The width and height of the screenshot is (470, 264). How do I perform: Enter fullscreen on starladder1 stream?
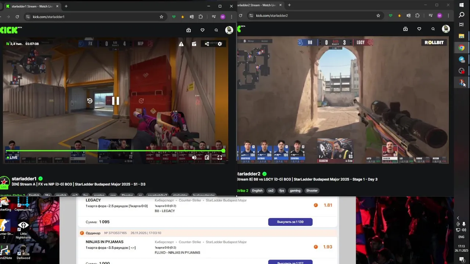220,158
